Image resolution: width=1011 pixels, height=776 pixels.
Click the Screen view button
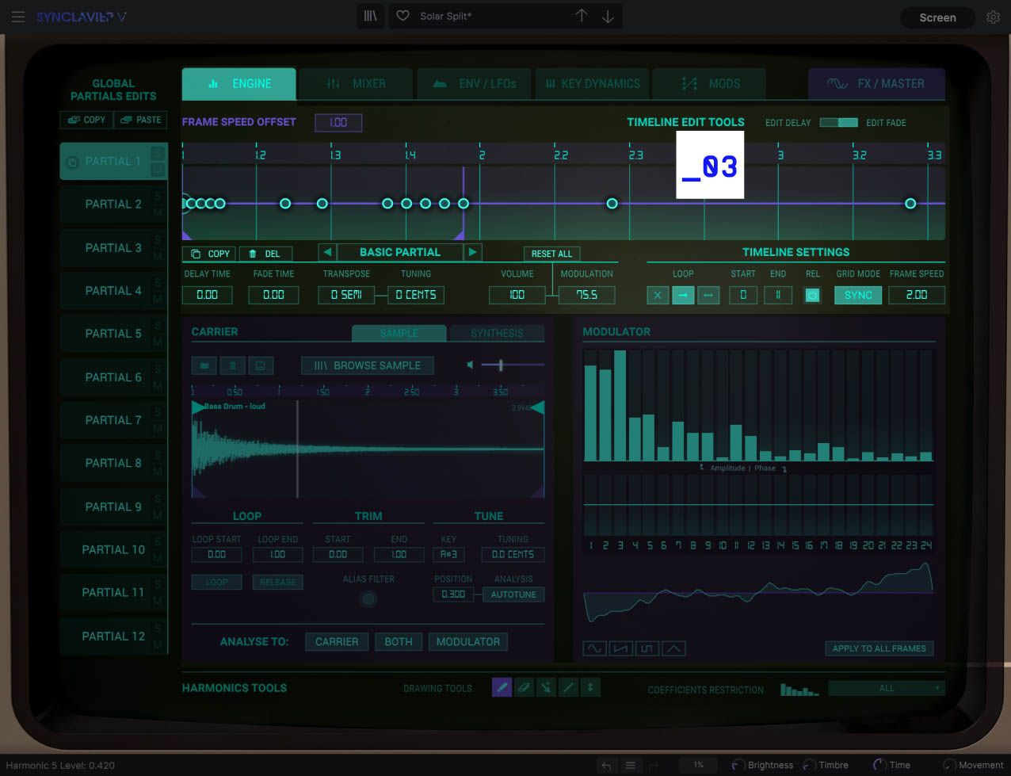click(x=937, y=17)
